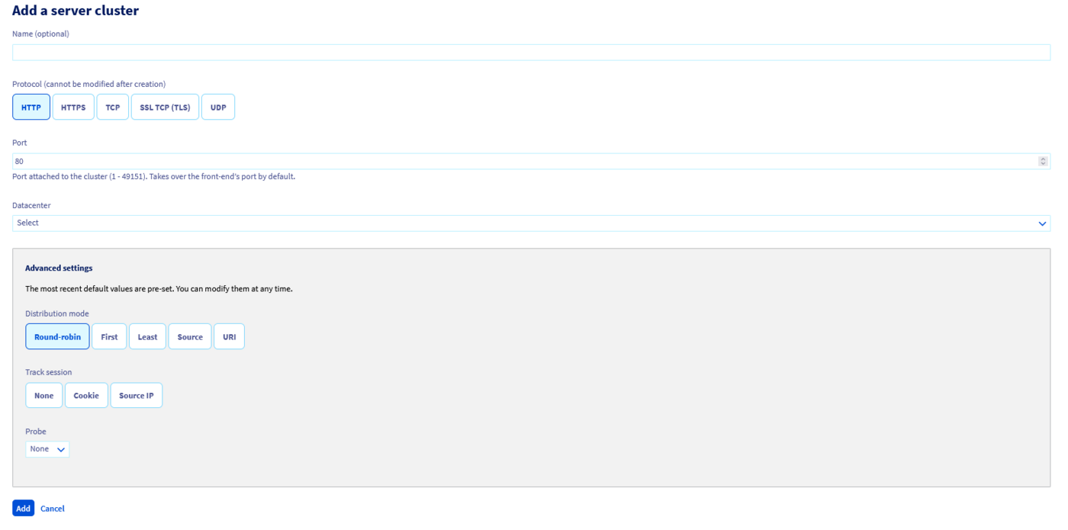This screenshot has height=530, width=1068.
Task: Select the First distribution mode
Action: pyautogui.click(x=109, y=336)
